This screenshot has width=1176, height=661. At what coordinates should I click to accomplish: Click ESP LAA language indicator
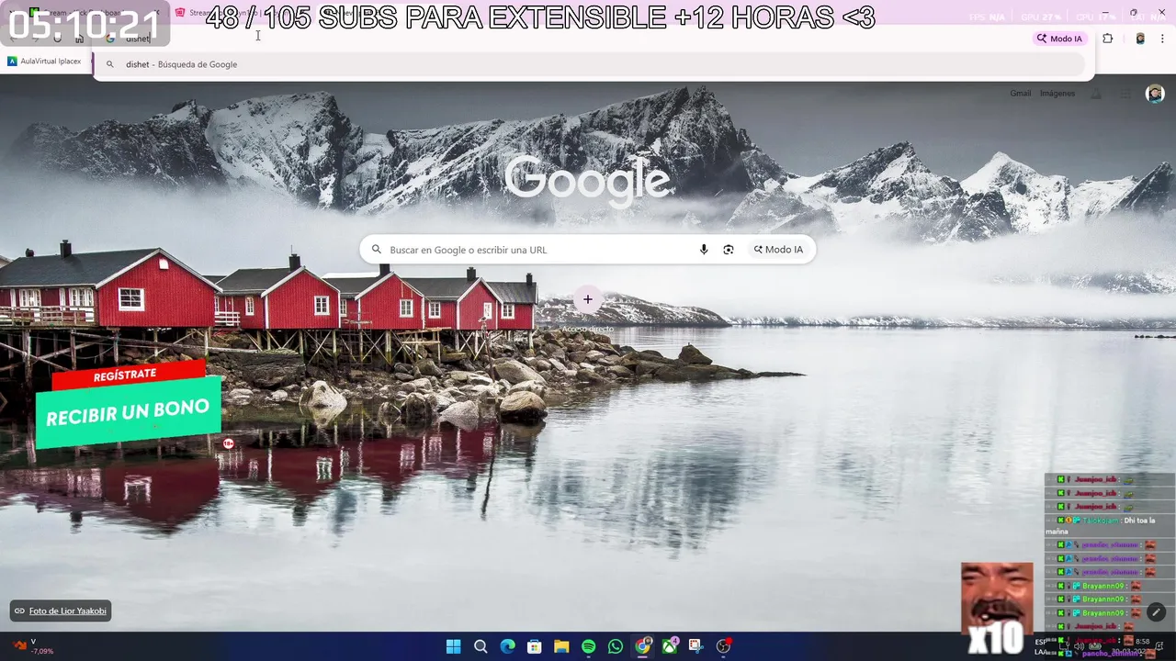(x=1041, y=647)
